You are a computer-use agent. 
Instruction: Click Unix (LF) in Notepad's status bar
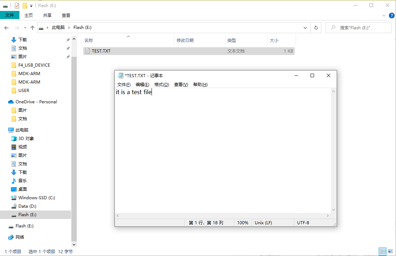pos(263,223)
